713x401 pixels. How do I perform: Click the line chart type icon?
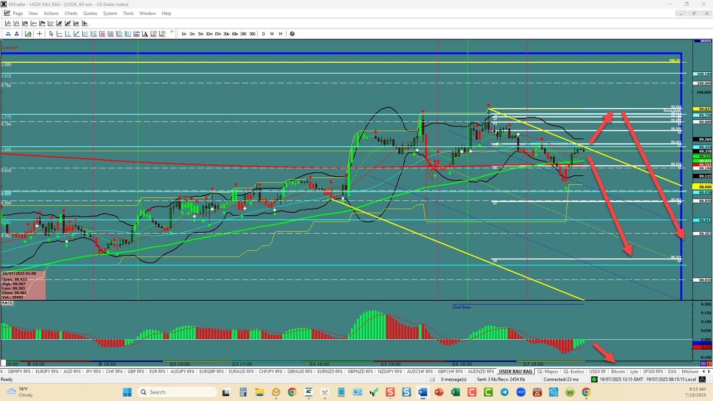tap(34, 23)
